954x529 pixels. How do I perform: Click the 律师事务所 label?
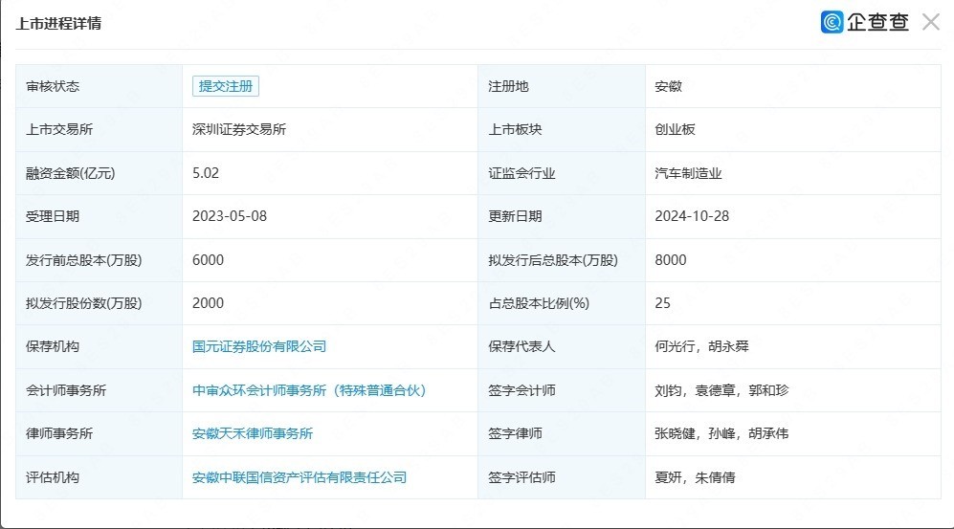pyautogui.click(x=59, y=433)
